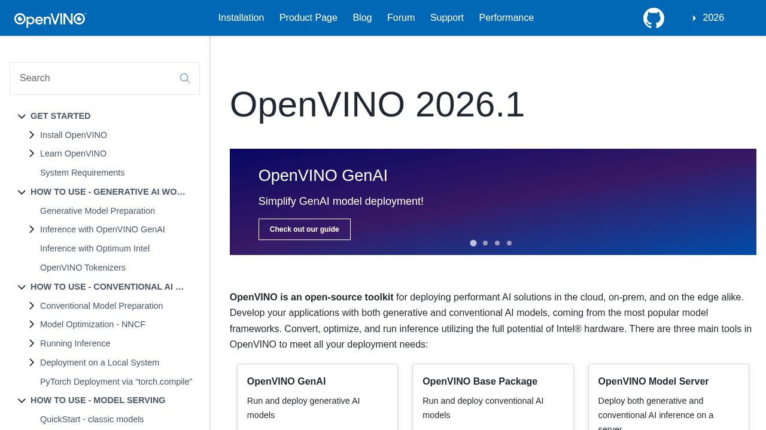Open System Requirements in sidebar

click(x=83, y=173)
